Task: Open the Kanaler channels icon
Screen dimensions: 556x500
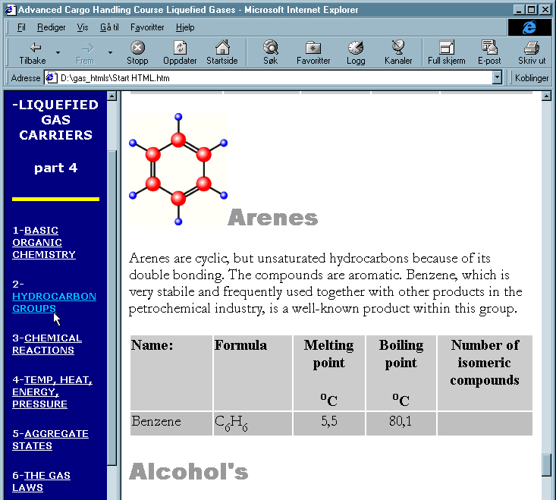Action: tap(398, 52)
